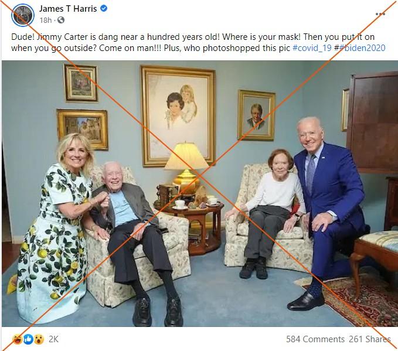Click the 18h post timestamp
Viewport: 398px width, 351px height.
(x=46, y=20)
